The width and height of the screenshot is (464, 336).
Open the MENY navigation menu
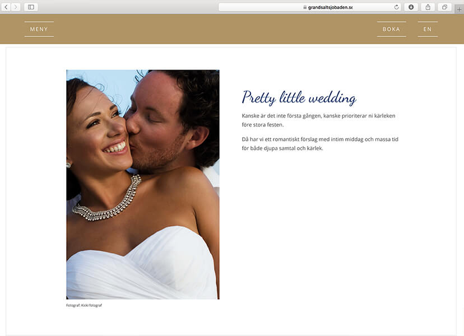pos(39,29)
